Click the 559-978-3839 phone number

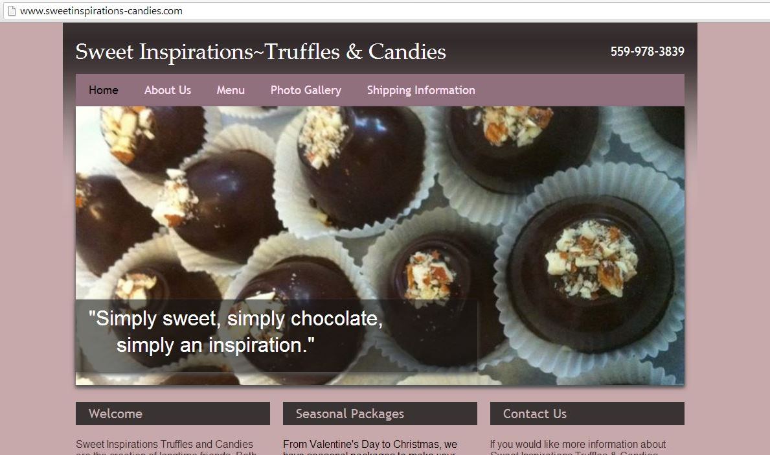(x=647, y=52)
